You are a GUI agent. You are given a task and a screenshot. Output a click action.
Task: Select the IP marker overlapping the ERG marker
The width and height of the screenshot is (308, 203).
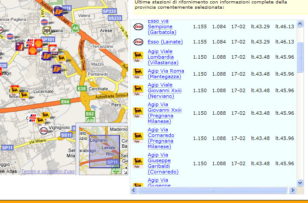pos(47,56)
